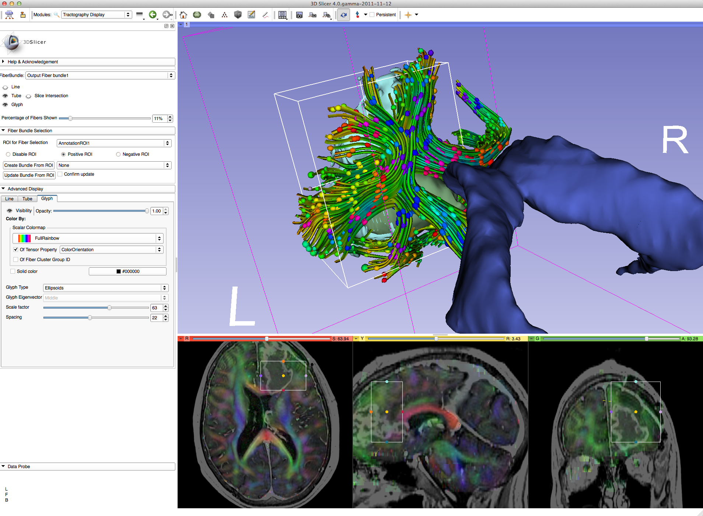
Task: Click the crosshair icon in toolbar
Action: coord(408,15)
